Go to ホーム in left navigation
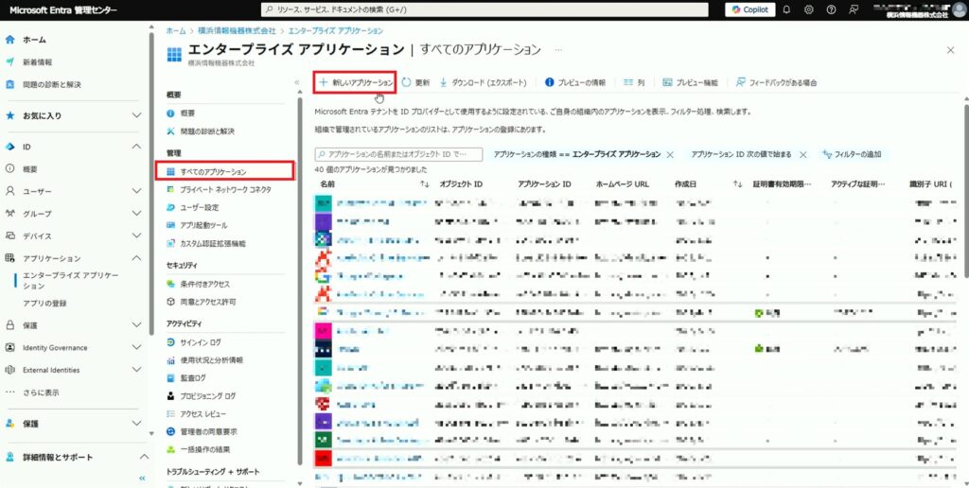 point(35,40)
